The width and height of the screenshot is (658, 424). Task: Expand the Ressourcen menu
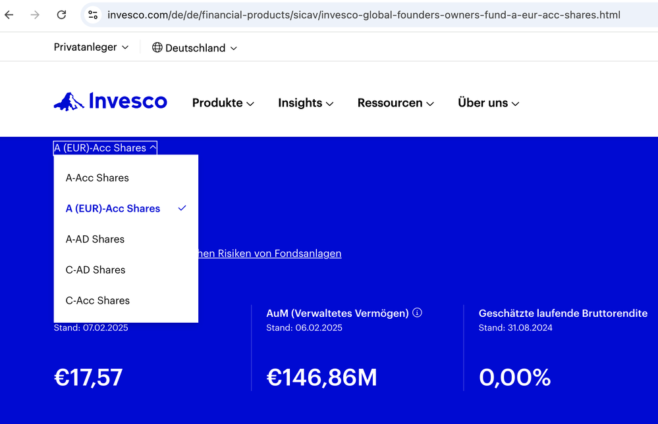pos(395,103)
